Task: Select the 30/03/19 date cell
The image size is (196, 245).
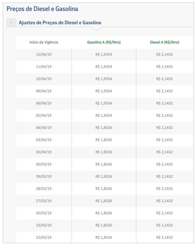Action: [x=44, y=164]
